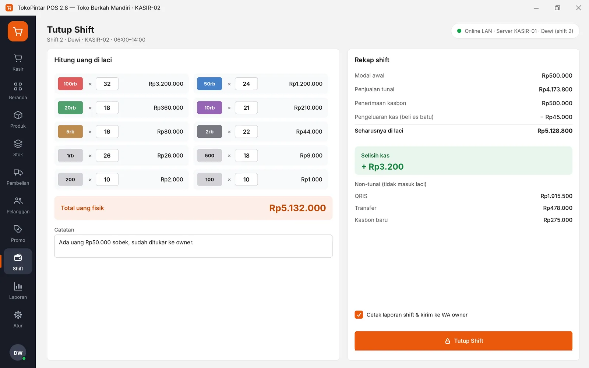Click the DW user avatar
The width and height of the screenshot is (589, 368).
[18, 353]
